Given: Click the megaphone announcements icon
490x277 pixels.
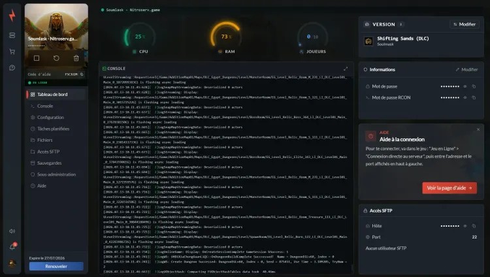Looking at the screenshot, I should point(12,231).
